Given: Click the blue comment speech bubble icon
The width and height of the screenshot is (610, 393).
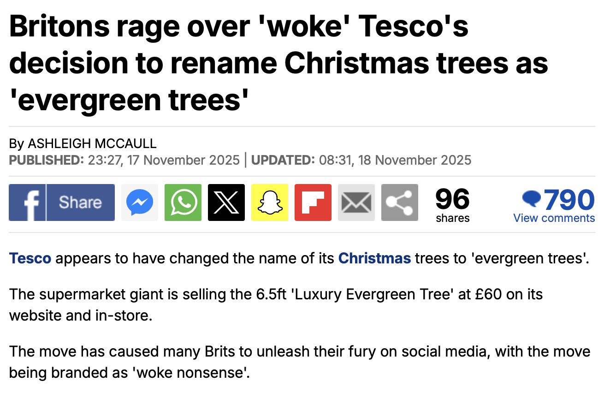Looking at the screenshot, I should point(531,198).
